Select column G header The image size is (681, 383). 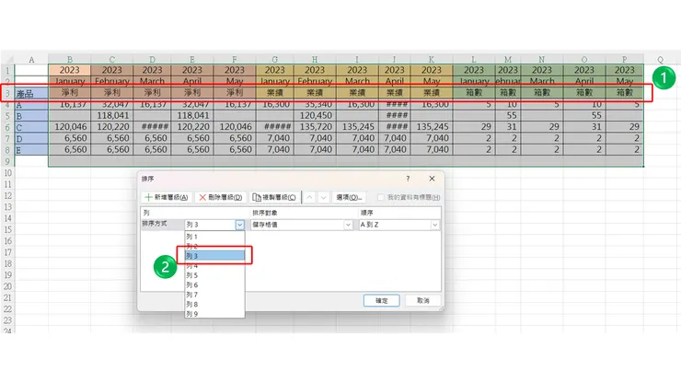274,59
